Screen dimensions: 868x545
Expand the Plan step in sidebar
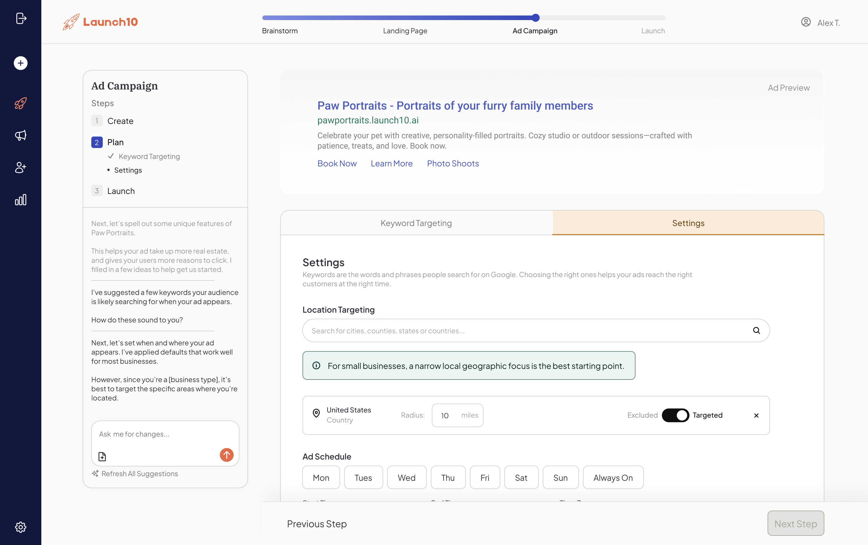pyautogui.click(x=115, y=142)
